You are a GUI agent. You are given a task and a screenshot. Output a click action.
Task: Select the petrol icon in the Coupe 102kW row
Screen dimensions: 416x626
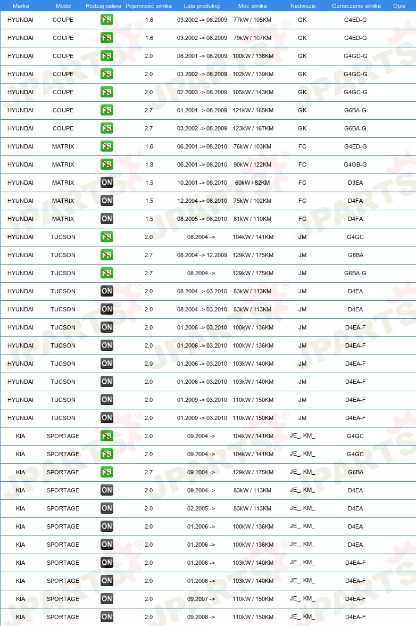click(106, 74)
